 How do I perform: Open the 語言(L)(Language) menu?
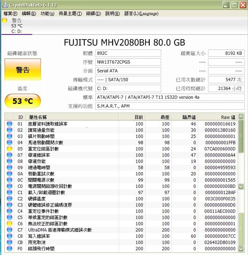(x=141, y=14)
